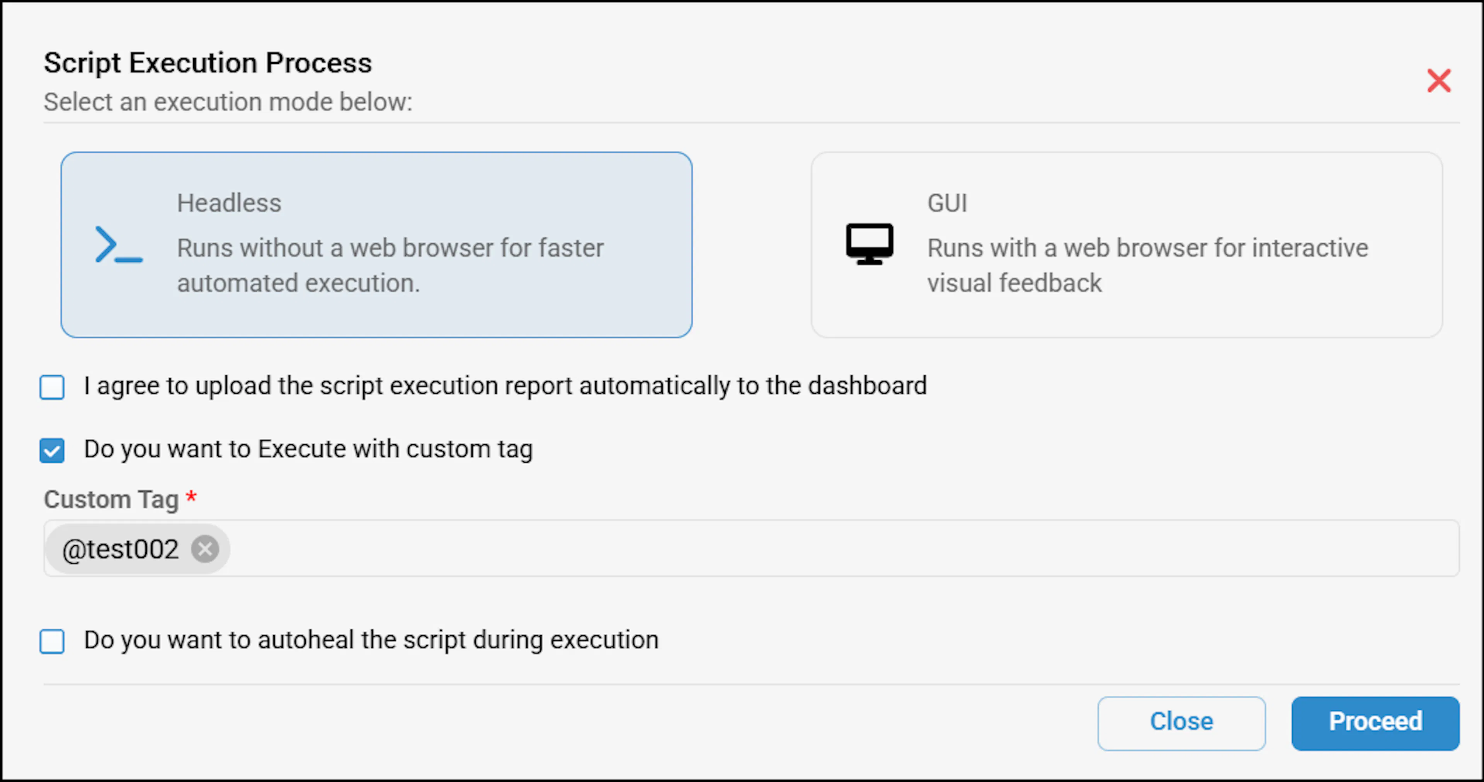
Task: Click the 'Script Execution Process' heading
Action: [208, 63]
